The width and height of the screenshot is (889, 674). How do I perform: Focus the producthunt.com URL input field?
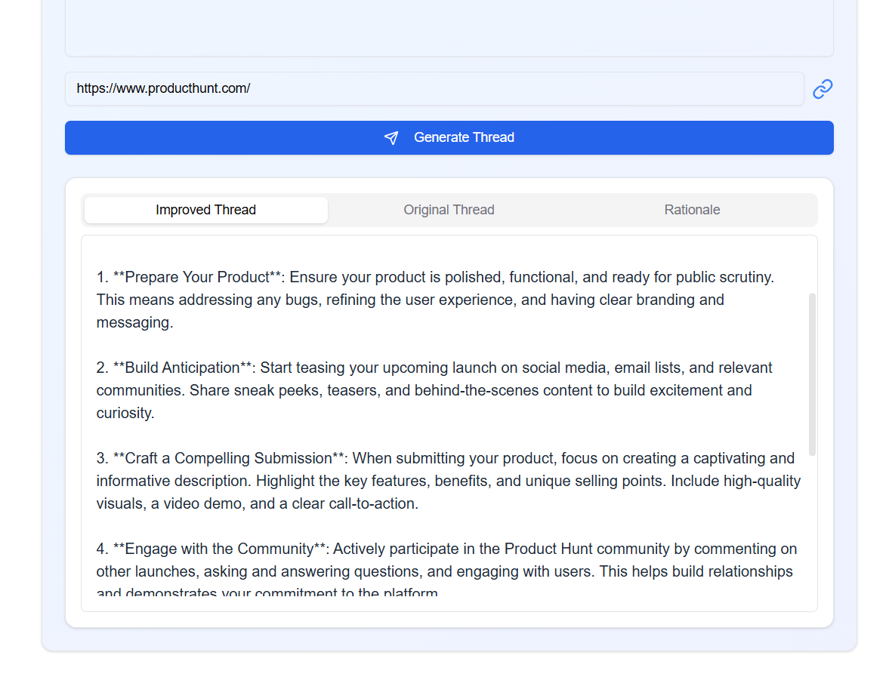434,88
